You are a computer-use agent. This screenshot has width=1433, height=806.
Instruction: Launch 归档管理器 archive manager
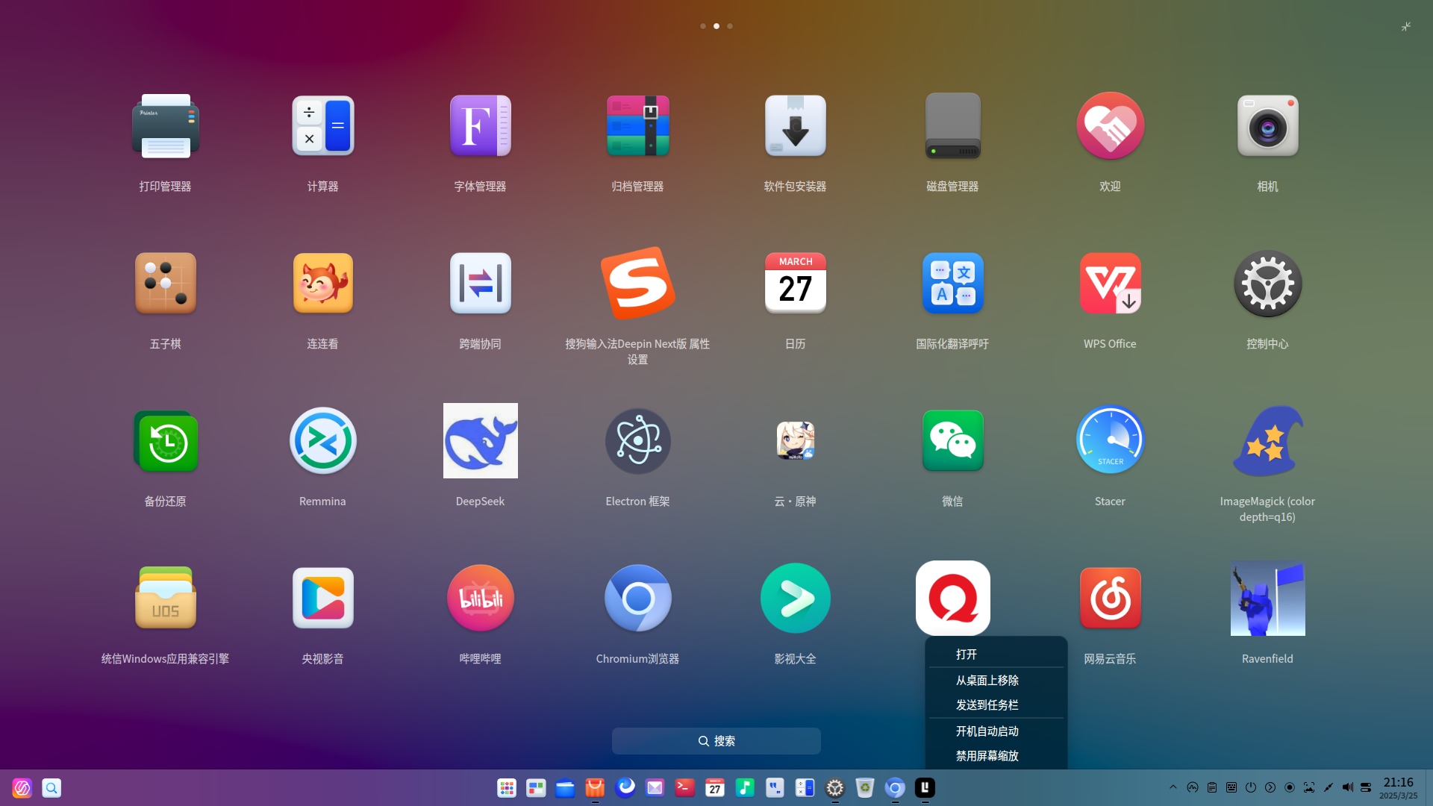(638, 125)
